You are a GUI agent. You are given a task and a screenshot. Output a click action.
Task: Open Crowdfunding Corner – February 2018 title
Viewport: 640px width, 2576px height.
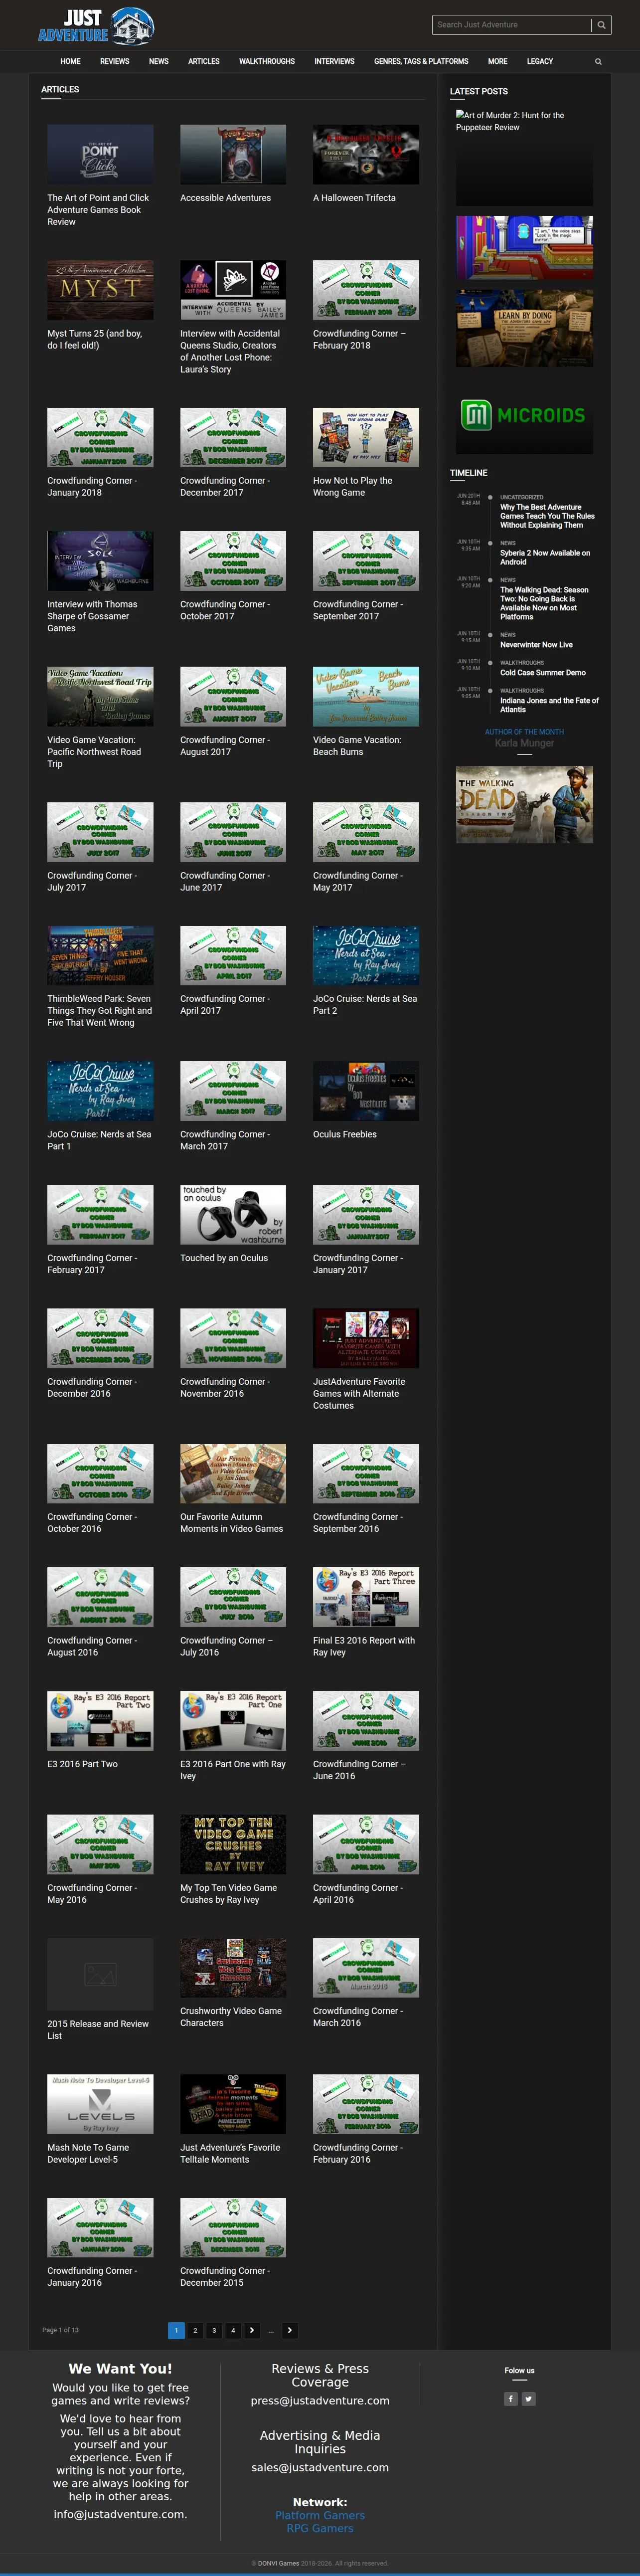tap(359, 339)
